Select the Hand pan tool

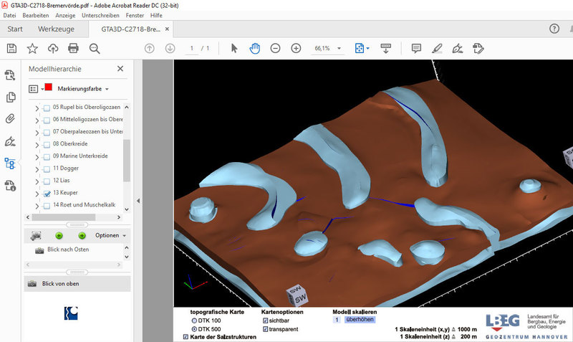click(x=254, y=48)
